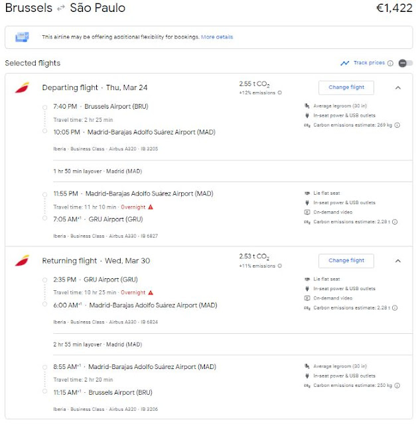The image size is (416, 424).
Task: Click info icon beside +12% emissions
Action: (280, 94)
